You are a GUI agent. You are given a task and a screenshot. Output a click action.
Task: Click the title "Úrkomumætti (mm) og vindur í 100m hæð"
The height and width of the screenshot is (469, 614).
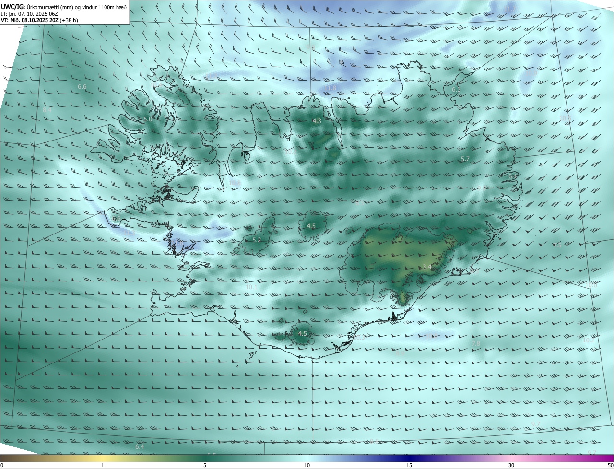coord(77,6)
